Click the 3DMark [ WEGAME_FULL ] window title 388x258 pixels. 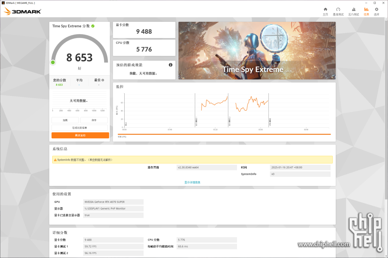pos(20,3)
